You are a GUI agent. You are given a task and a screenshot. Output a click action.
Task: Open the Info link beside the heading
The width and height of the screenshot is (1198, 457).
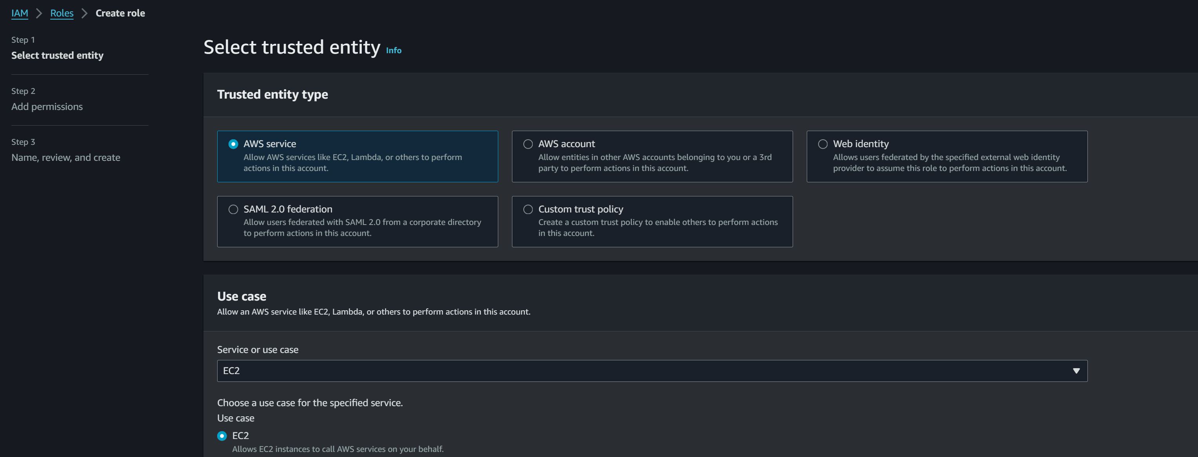click(394, 50)
